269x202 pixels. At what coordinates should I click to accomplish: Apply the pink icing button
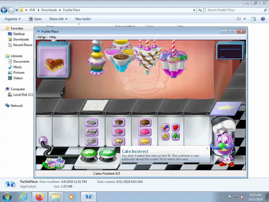click(145, 132)
